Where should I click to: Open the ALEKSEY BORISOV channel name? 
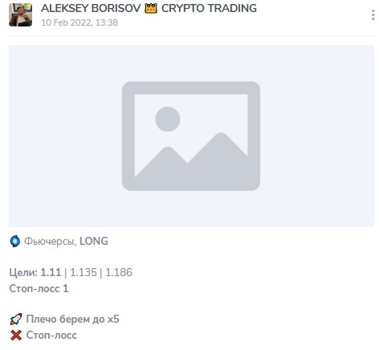(91, 8)
